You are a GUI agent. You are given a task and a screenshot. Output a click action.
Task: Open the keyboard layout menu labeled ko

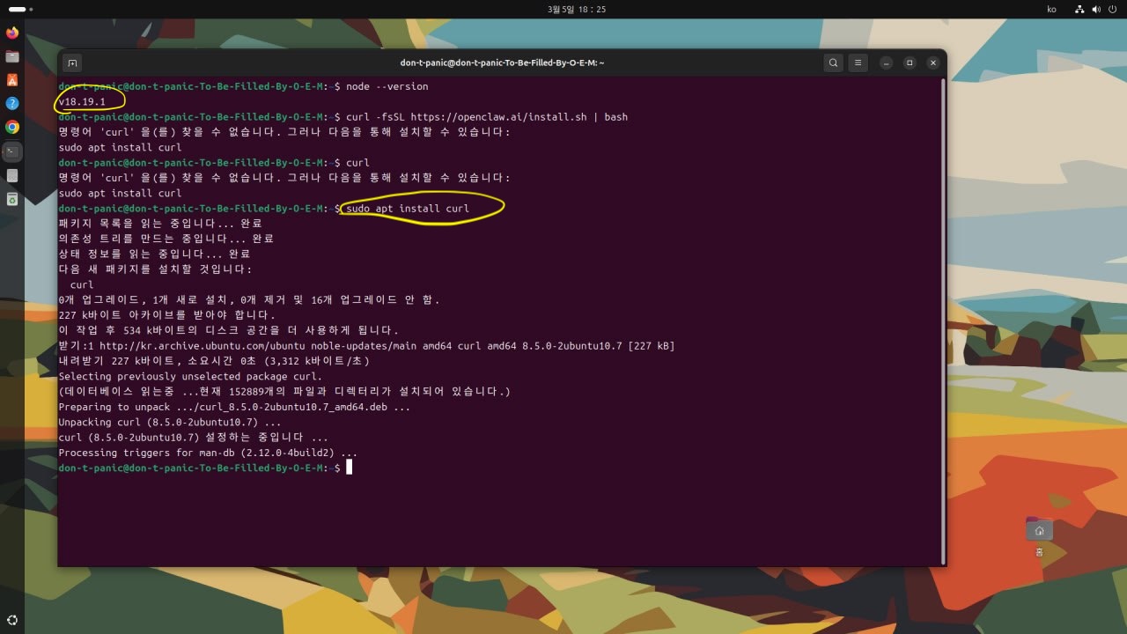click(1051, 9)
